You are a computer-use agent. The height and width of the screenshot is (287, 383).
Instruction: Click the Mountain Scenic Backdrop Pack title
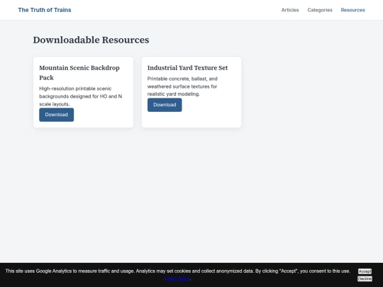coord(79,73)
